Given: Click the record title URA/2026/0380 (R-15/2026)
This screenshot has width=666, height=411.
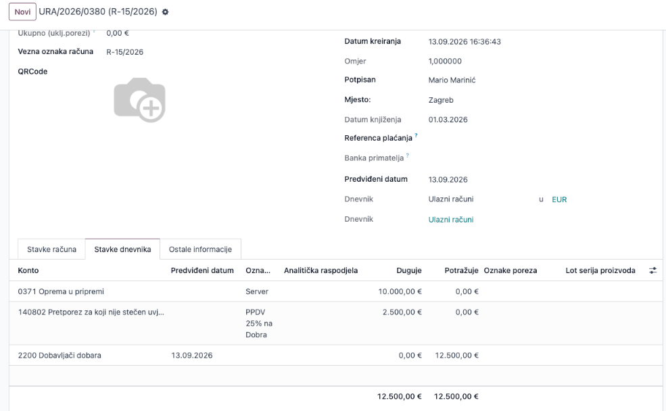Looking at the screenshot, I should pos(97,12).
